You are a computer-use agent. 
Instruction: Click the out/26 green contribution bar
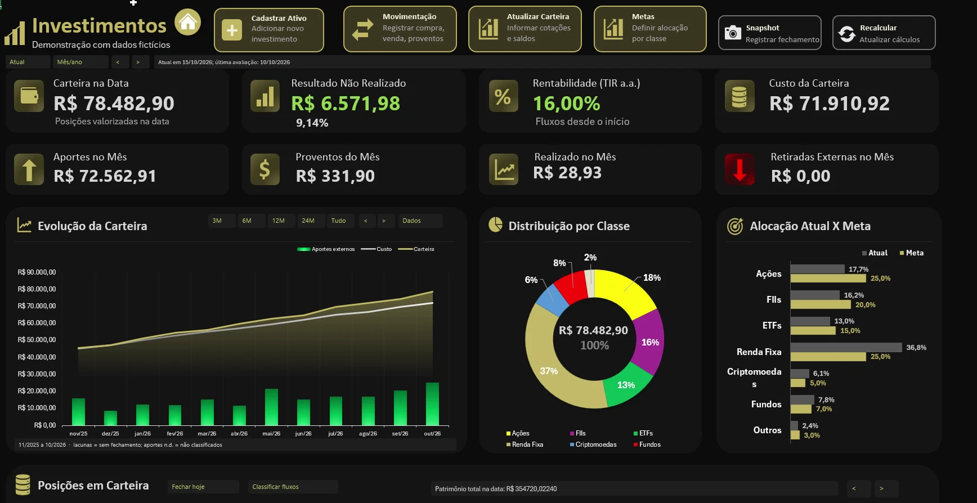pyautogui.click(x=432, y=404)
